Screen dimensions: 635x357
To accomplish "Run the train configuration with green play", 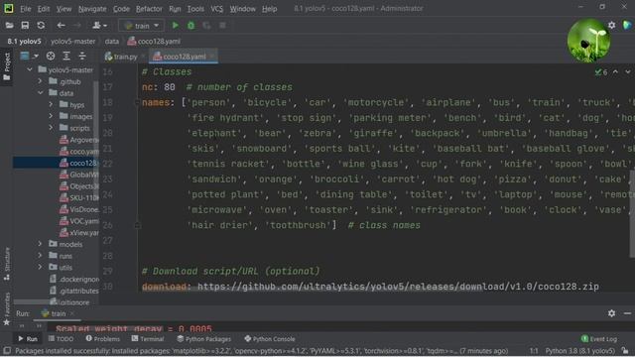I will pos(176,26).
